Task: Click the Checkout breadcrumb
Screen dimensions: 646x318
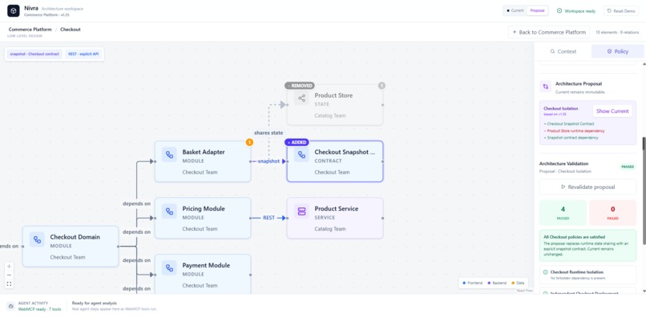Action: pos(71,30)
